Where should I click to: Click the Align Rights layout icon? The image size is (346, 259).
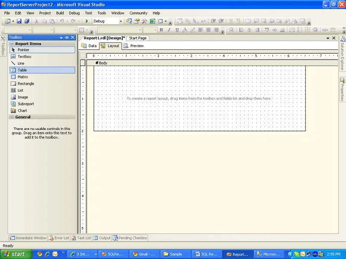coord(257,30)
